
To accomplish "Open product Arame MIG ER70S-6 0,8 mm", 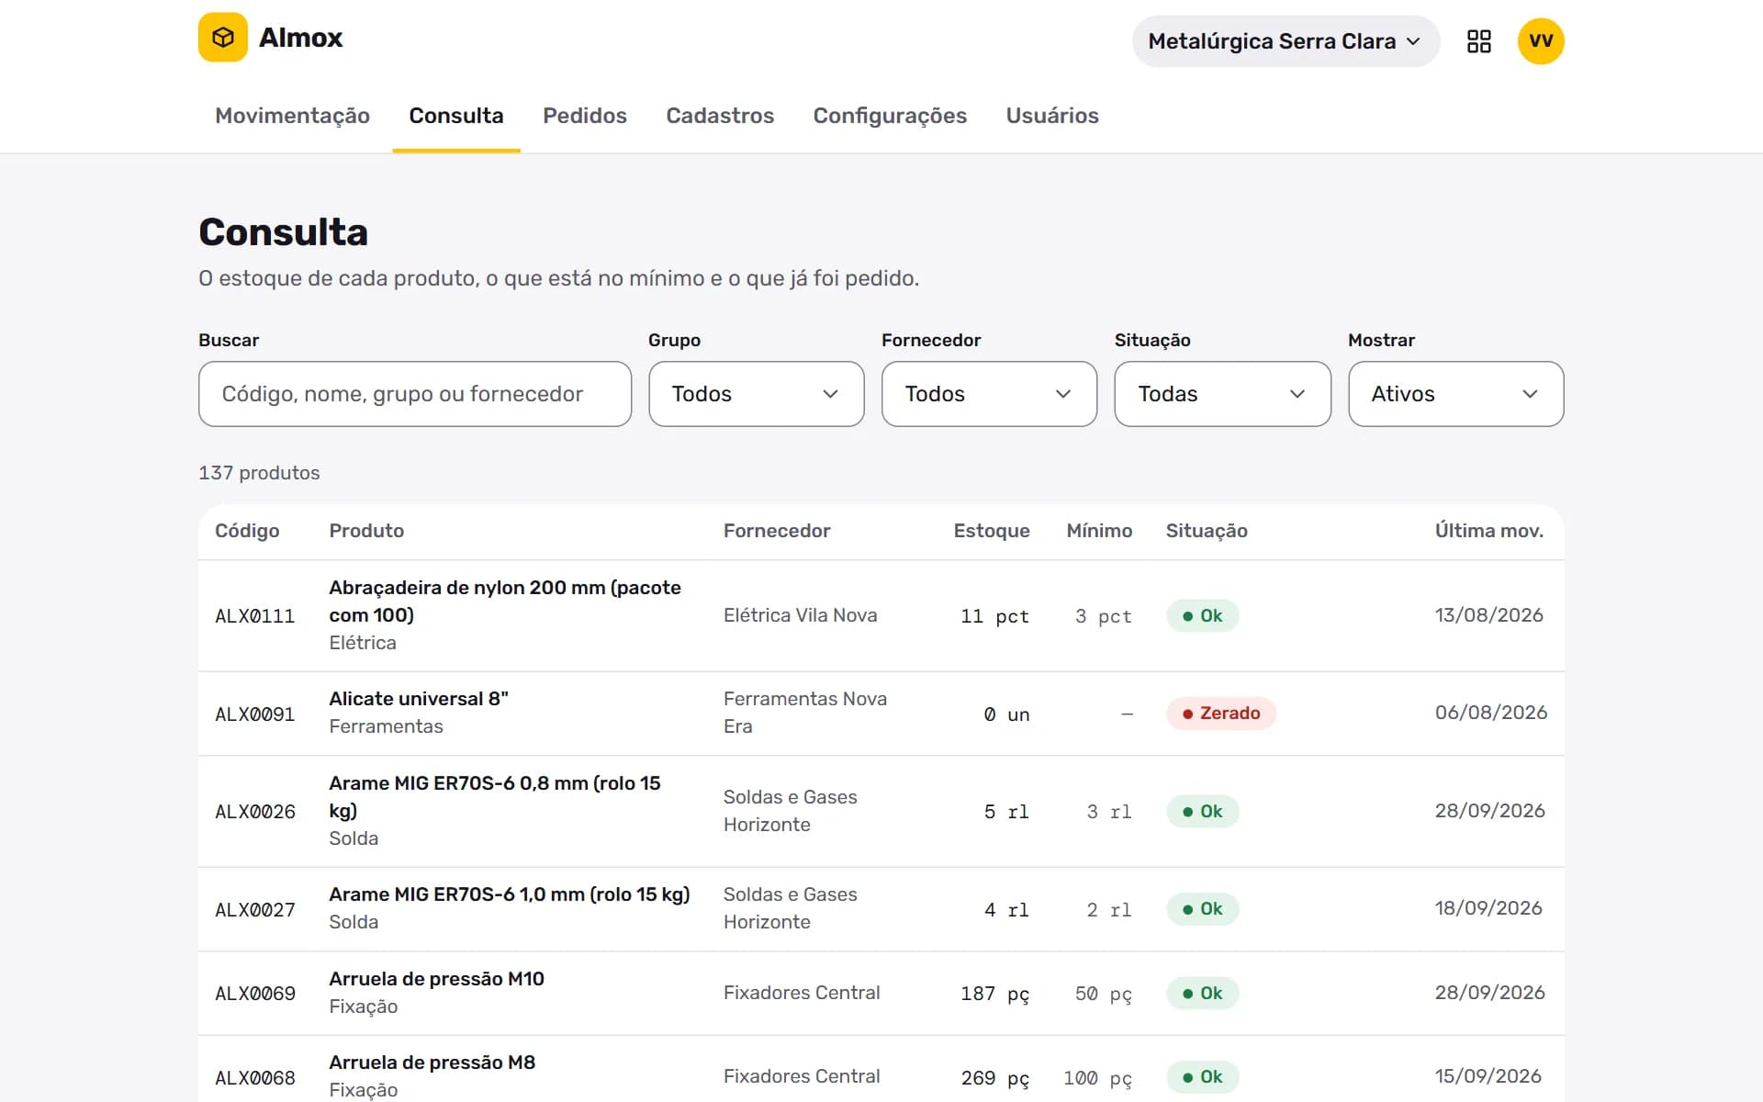I will click(x=495, y=797).
